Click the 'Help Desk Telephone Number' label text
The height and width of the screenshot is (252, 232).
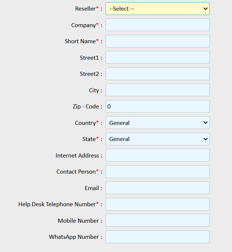pyautogui.click(x=57, y=204)
